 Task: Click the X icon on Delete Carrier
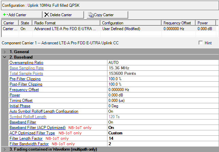click(x=47, y=15)
